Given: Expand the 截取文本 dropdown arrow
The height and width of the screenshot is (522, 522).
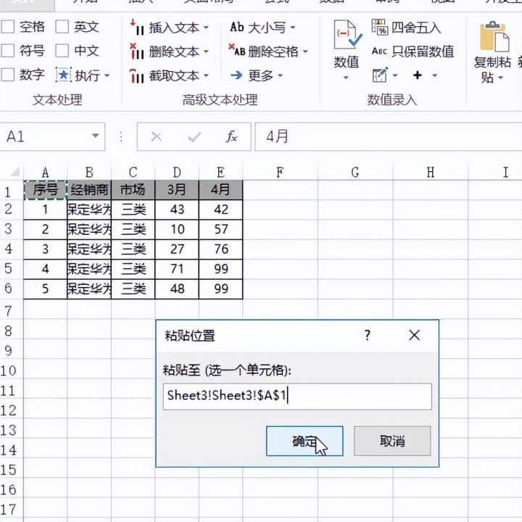Looking at the screenshot, I should [206, 75].
